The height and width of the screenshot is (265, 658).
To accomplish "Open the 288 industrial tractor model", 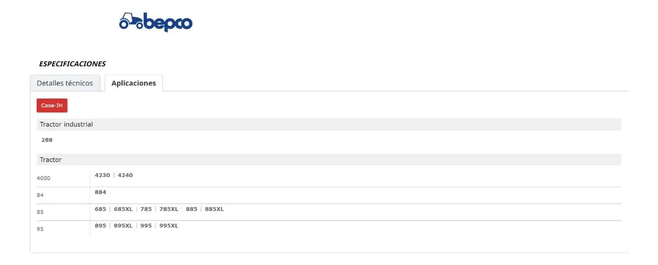I will 47,140.
